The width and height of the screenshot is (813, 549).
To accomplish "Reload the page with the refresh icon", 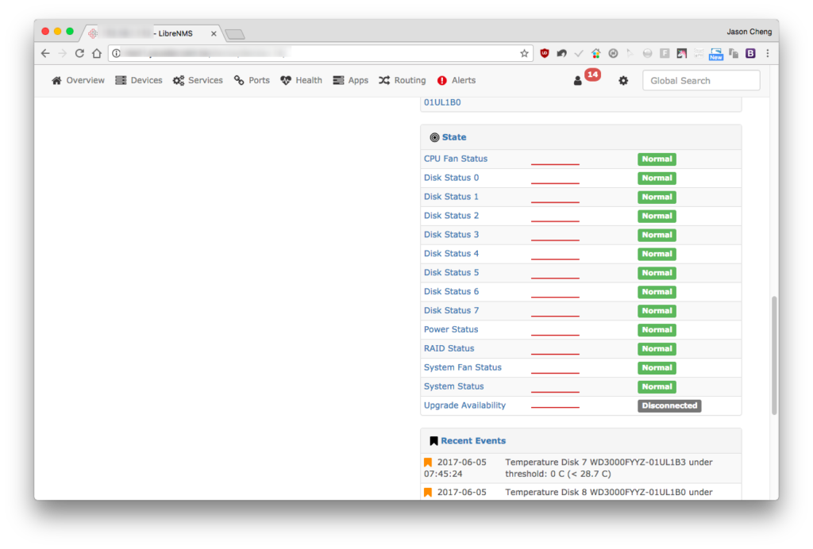I will [x=79, y=53].
